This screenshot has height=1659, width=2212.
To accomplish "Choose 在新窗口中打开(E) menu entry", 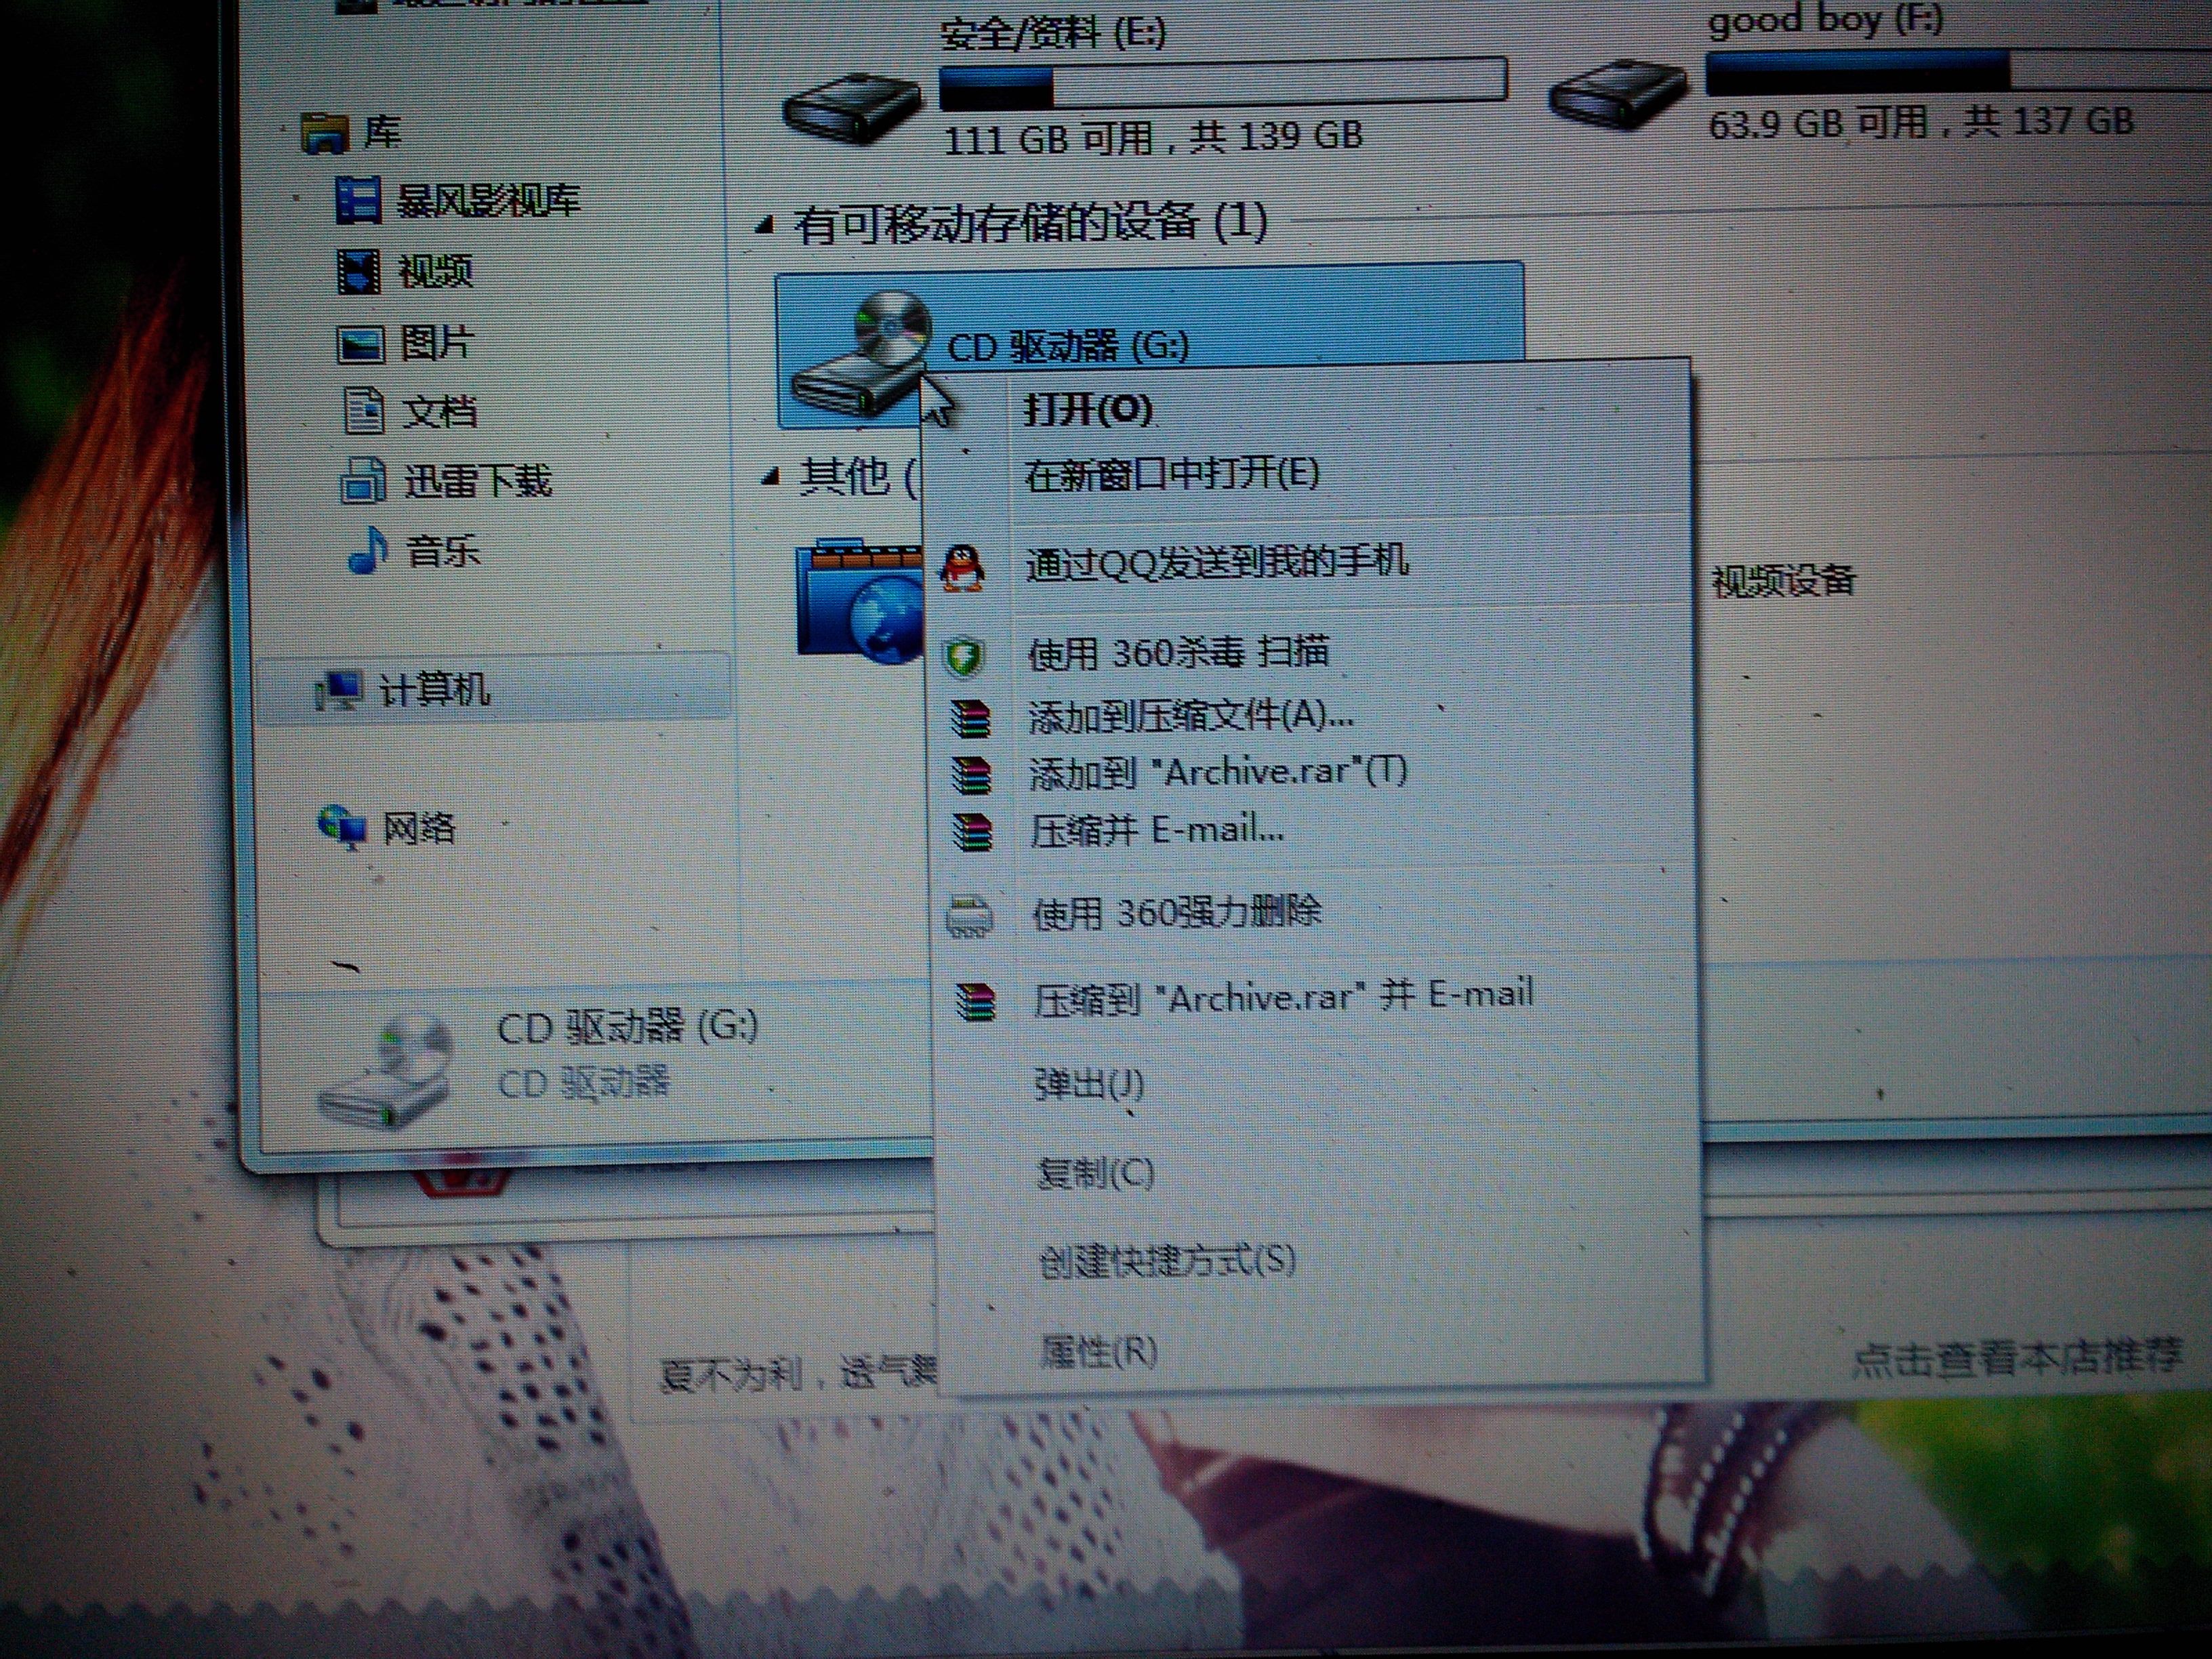I will tap(1171, 474).
